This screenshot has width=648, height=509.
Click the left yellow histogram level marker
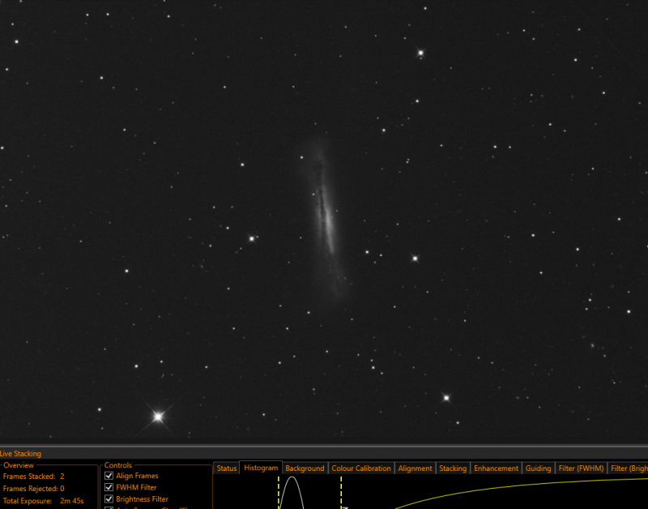point(279,492)
